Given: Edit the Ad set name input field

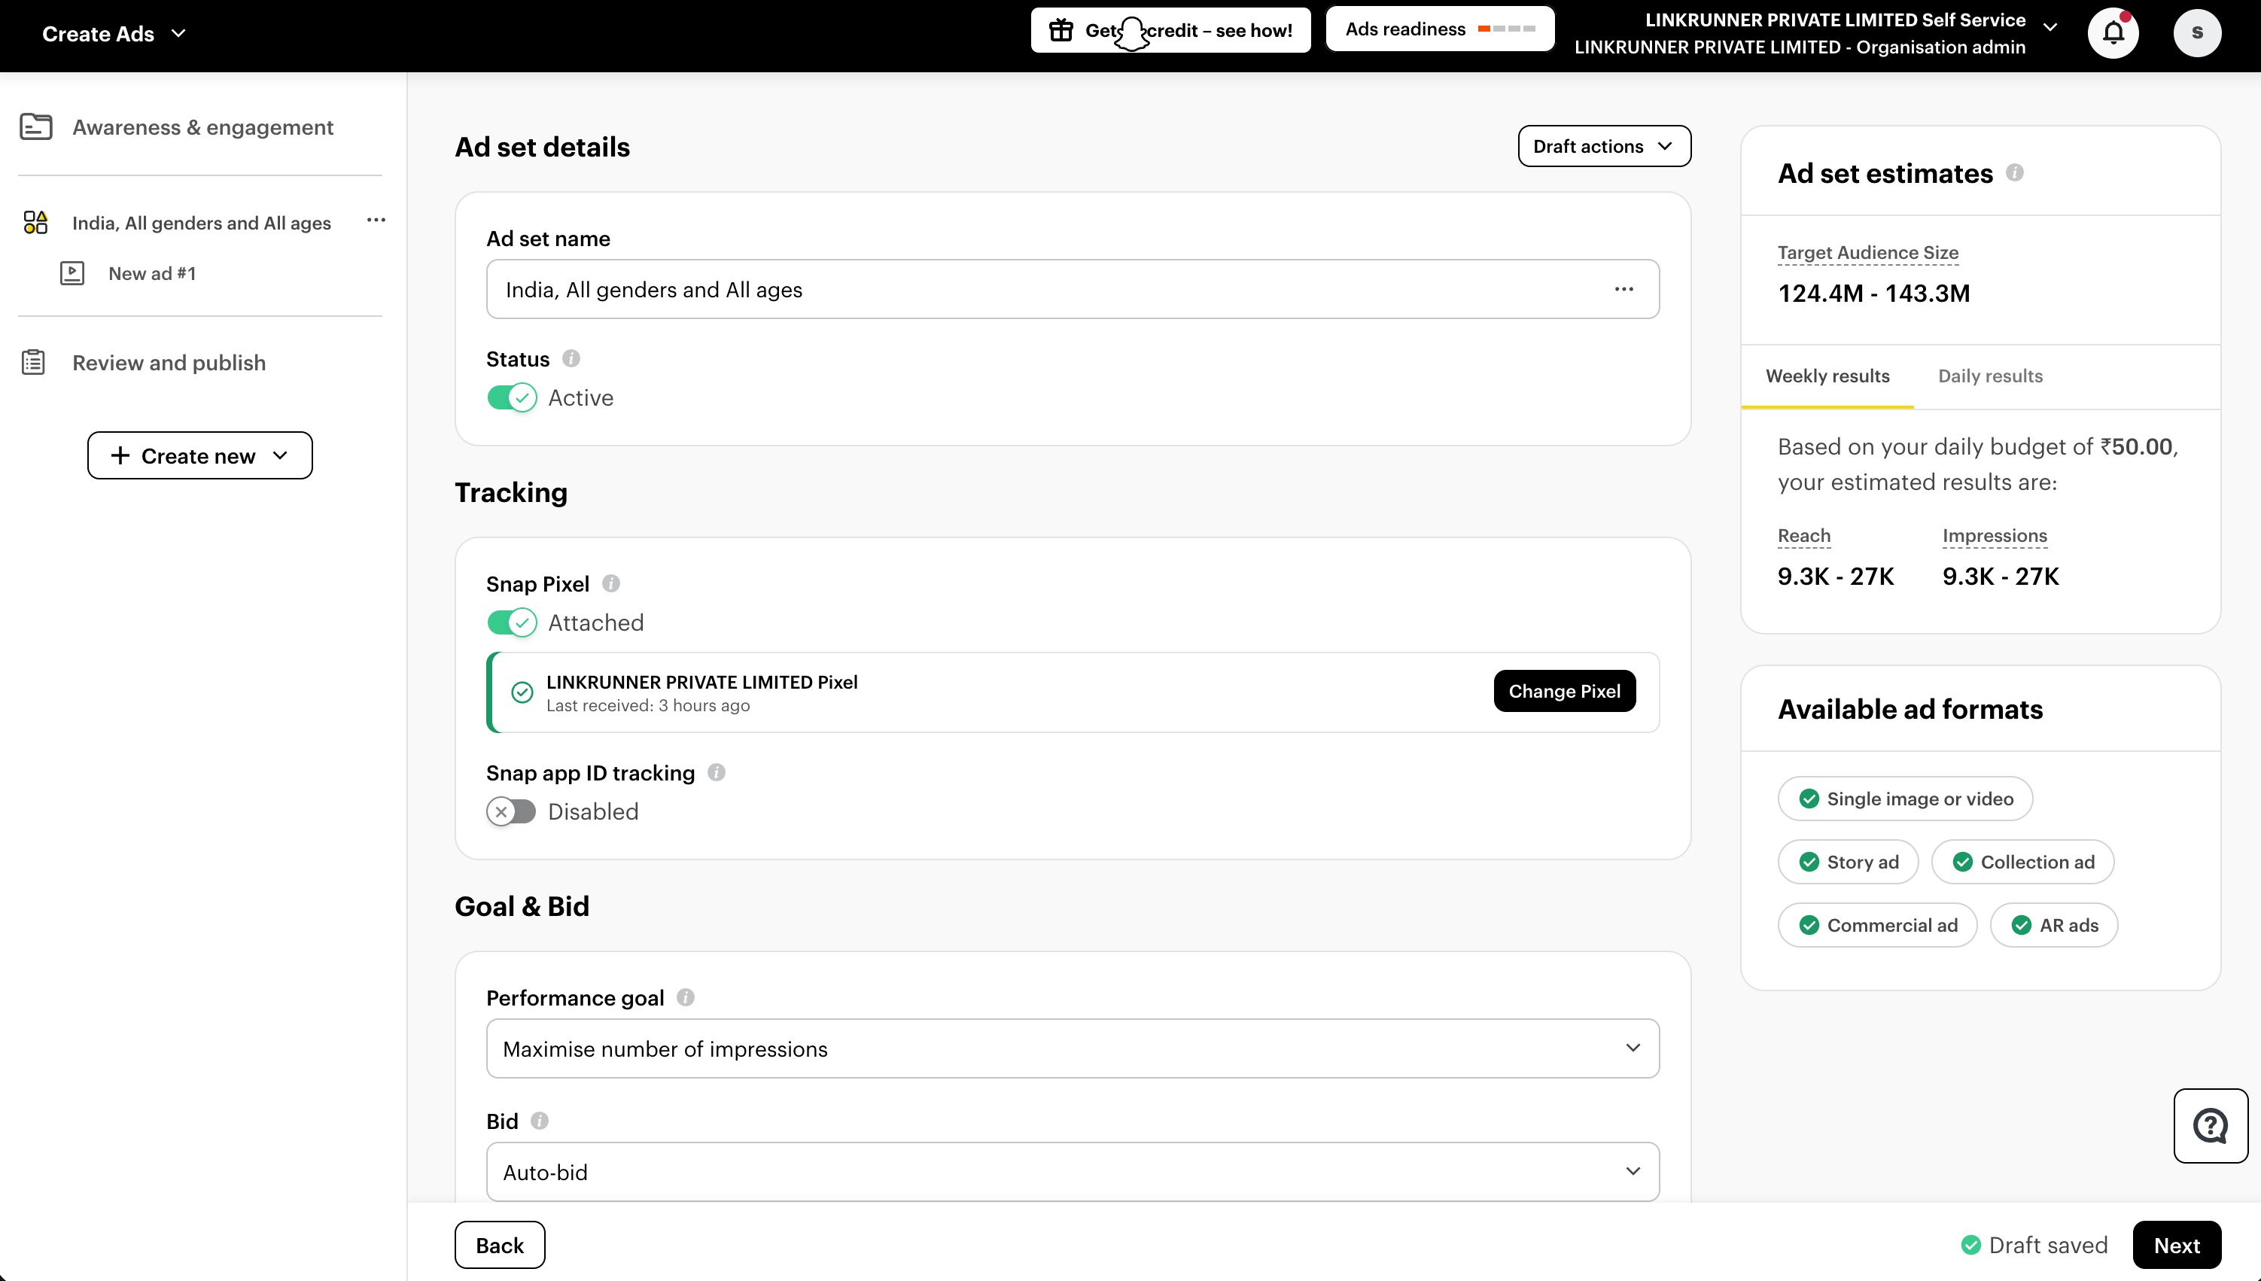Looking at the screenshot, I should (x=1073, y=288).
